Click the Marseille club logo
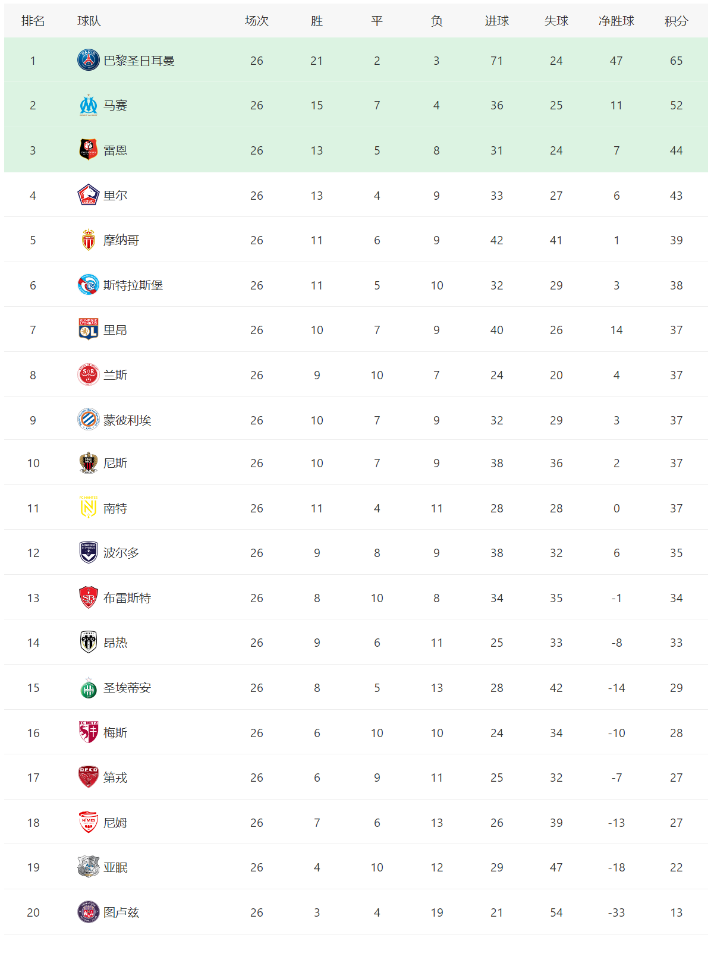 pyautogui.click(x=89, y=105)
